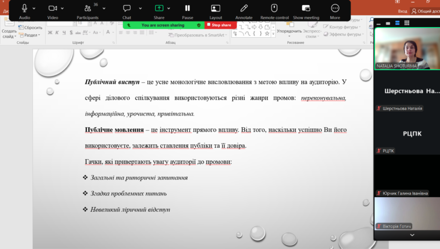Click the green Share screen icon
Image resolution: width=440 pixels, height=249 pixels.
(x=159, y=8)
